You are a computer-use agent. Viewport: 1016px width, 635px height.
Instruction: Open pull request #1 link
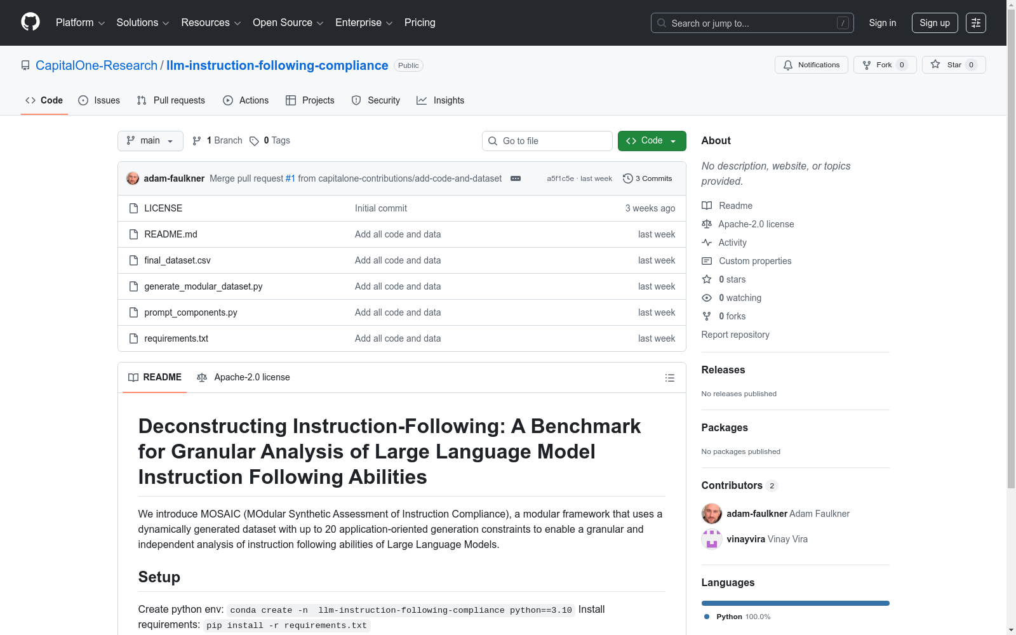tap(290, 178)
